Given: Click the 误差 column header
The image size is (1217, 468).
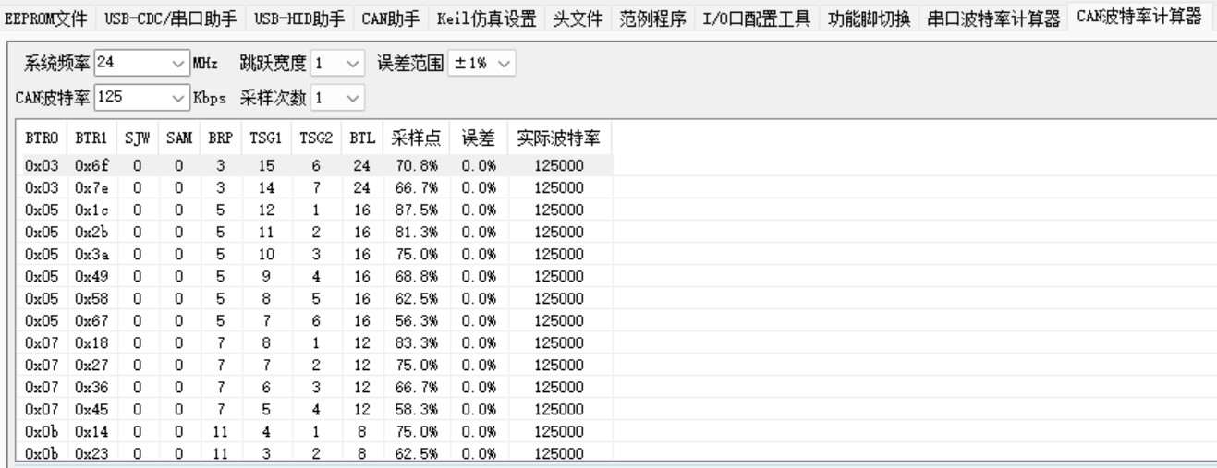Looking at the screenshot, I should [x=478, y=138].
